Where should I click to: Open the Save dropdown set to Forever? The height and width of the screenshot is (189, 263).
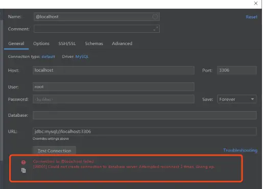(x=237, y=99)
